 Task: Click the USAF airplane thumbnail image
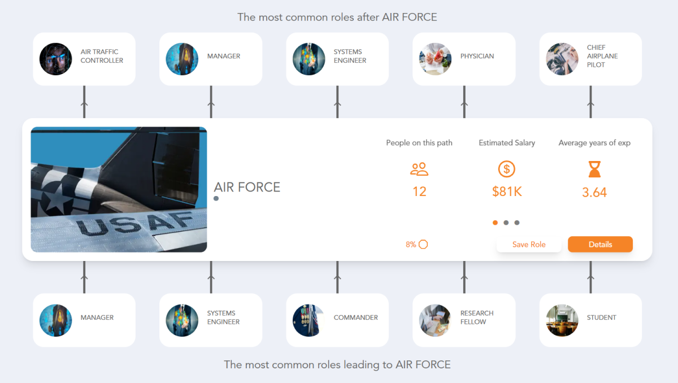pos(119,189)
